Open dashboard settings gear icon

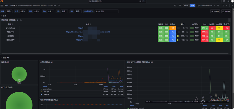click(x=180, y=6)
